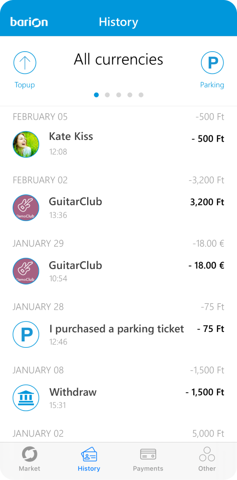Image resolution: width=237 pixels, height=480 pixels.
Task: Tap the parking ticket P icon
Action: pyautogui.click(x=26, y=334)
